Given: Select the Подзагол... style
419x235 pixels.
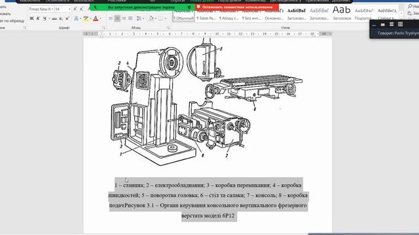Looking at the screenshot, I should 364,14.
